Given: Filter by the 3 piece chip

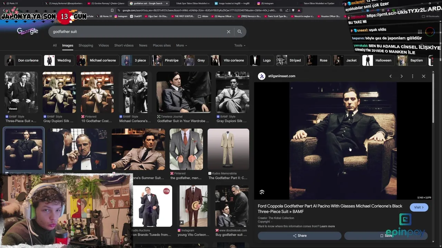Looking at the screenshot, I should coord(135,60).
